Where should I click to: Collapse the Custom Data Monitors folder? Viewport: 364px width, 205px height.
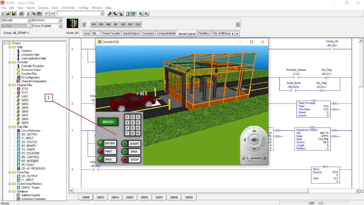[x=9, y=184]
